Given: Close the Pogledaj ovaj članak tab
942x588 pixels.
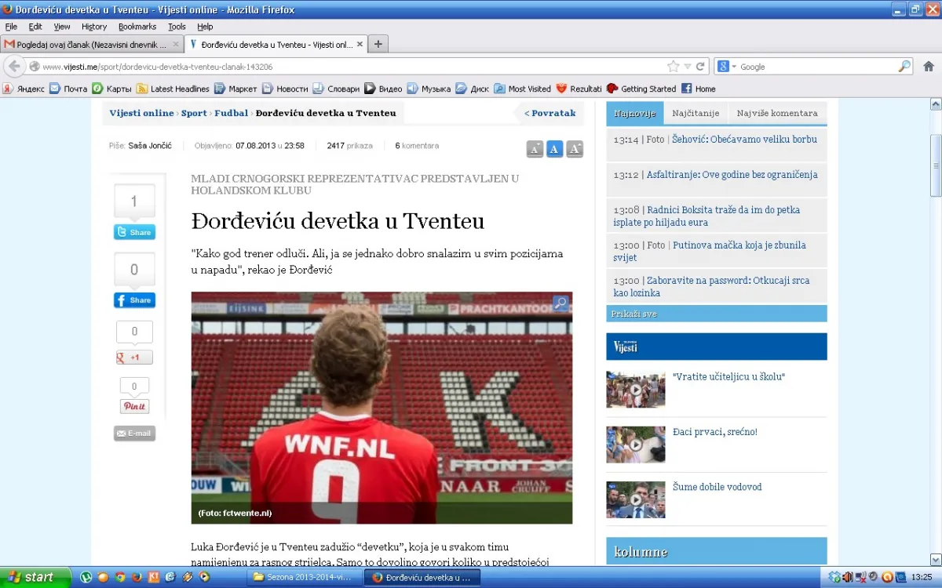Looking at the screenshot, I should (176, 45).
